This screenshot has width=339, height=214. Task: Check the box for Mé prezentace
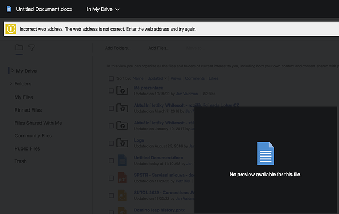pos(112,91)
